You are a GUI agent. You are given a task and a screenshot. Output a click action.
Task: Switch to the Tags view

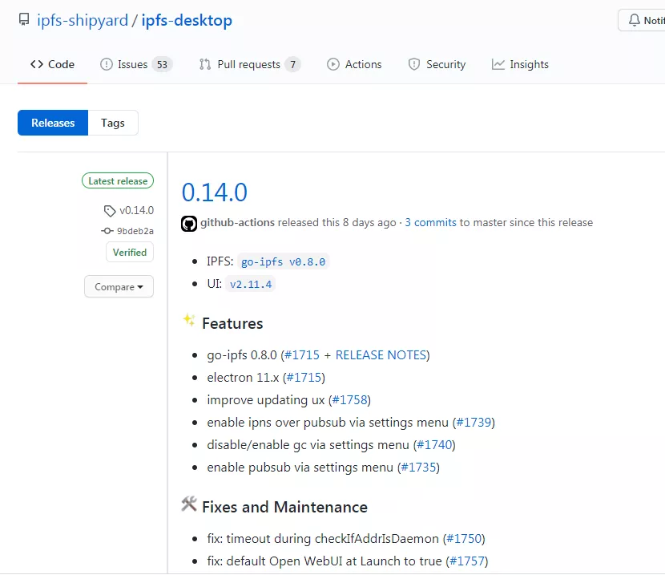(x=113, y=123)
